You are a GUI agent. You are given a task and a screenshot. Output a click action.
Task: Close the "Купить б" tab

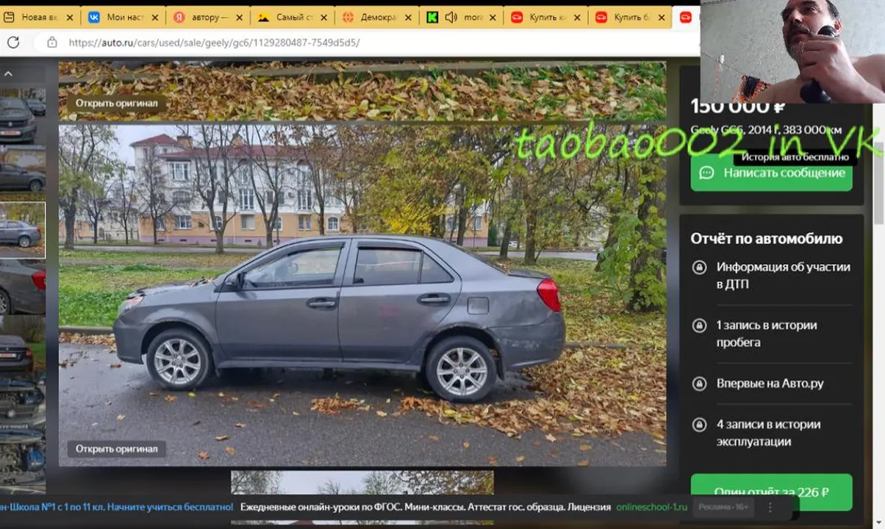662,18
